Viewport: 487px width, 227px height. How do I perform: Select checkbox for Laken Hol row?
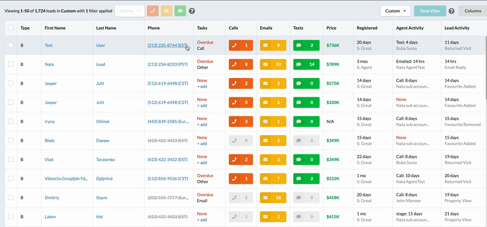[11, 217]
